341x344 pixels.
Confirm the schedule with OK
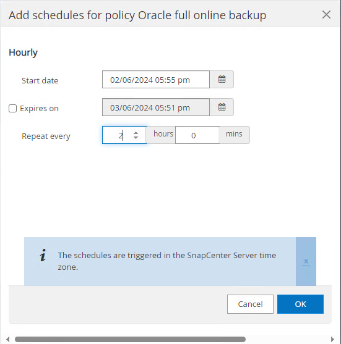(x=300, y=304)
